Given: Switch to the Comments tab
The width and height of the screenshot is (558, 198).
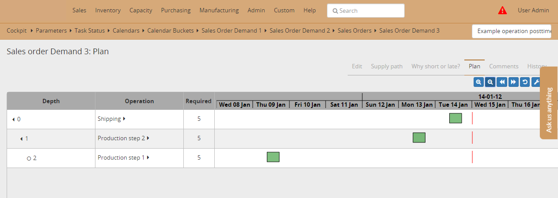Looking at the screenshot, I should tap(504, 66).
